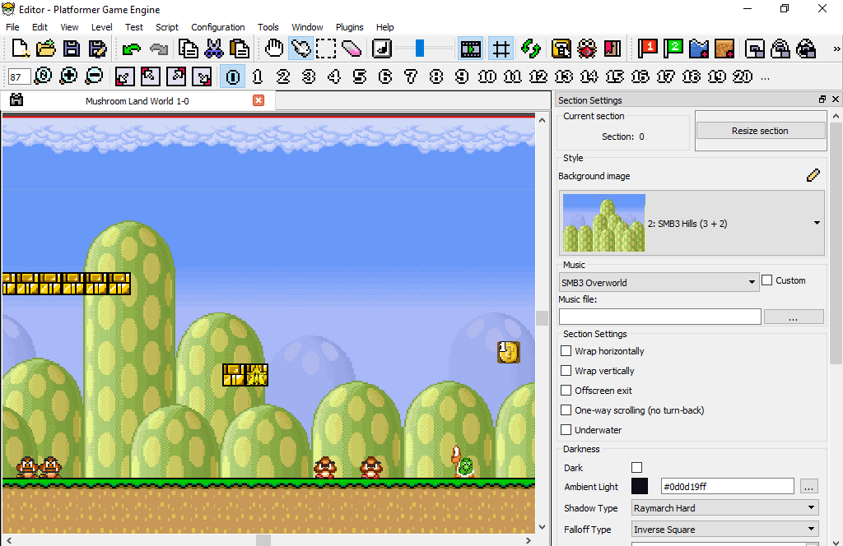This screenshot has height=546, width=843.
Task: Click into the Music file field
Action: [659, 317]
